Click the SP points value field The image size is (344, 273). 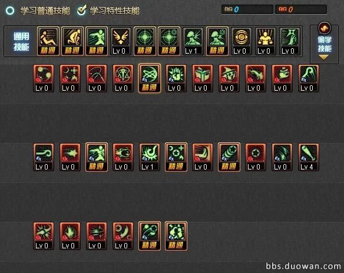pyautogui.click(x=247, y=9)
